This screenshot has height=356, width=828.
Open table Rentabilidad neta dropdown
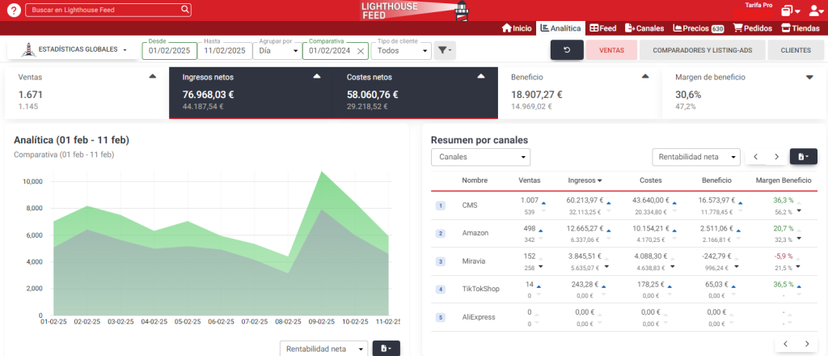(x=696, y=157)
